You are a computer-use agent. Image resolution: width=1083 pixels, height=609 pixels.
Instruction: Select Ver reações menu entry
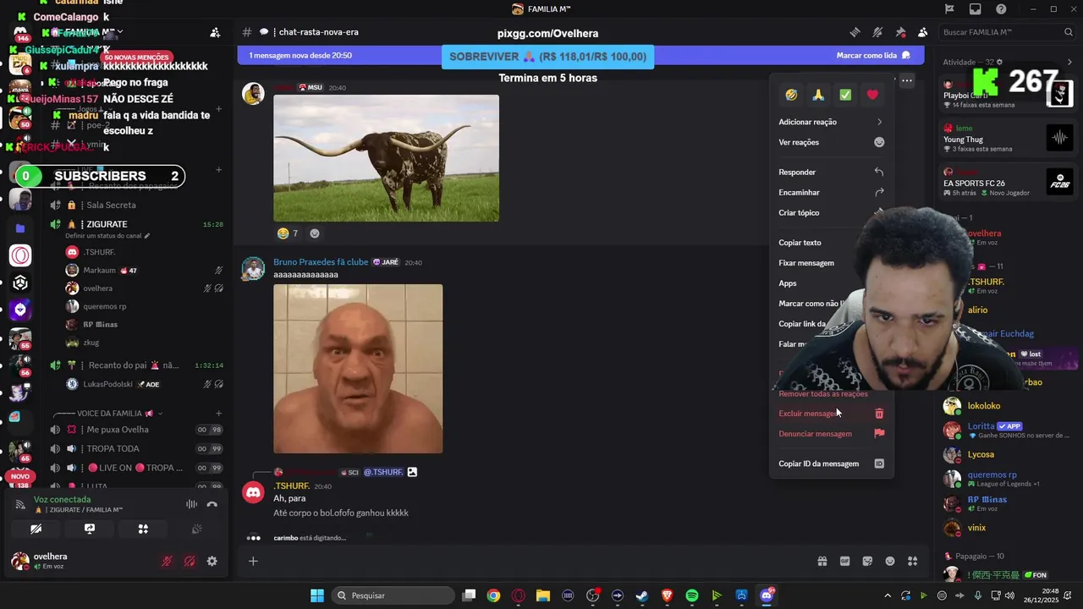pos(832,142)
